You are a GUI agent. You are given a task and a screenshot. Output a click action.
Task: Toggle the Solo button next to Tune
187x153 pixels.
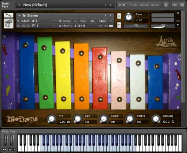(x=119, y=16)
